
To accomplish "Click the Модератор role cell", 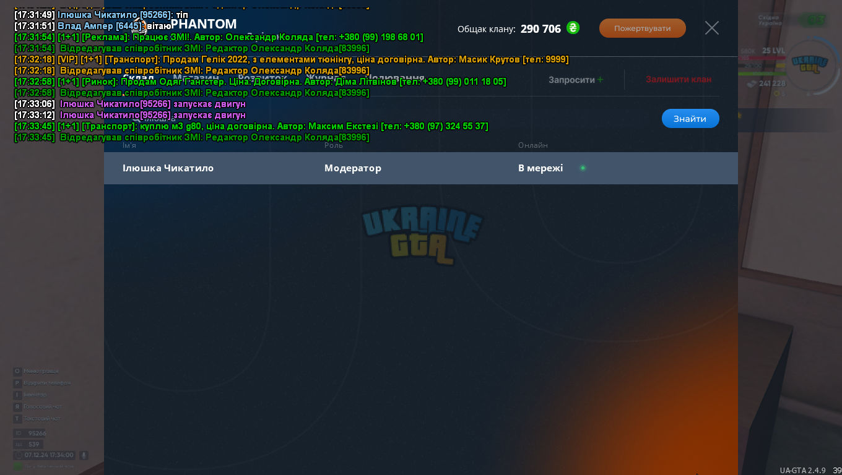I will (x=353, y=168).
